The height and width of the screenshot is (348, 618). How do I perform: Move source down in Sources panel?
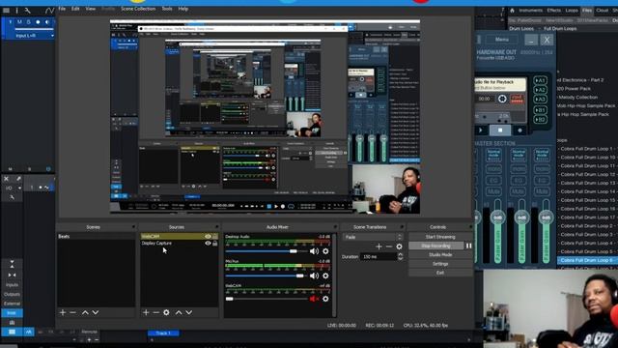189,312
